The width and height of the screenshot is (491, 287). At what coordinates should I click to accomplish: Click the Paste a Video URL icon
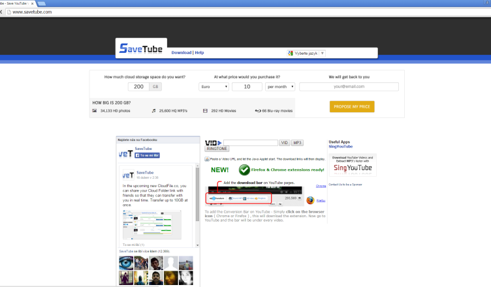pyautogui.click(x=207, y=159)
